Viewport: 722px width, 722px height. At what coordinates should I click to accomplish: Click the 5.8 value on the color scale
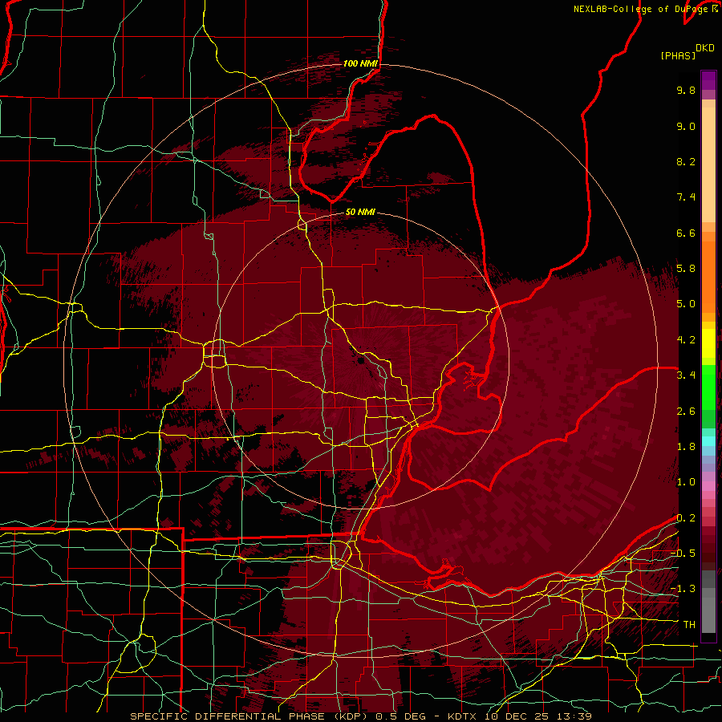(686, 269)
